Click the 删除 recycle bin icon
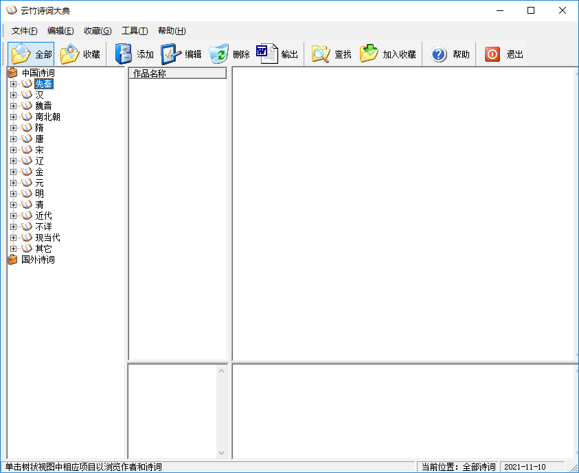The image size is (579, 473). [x=219, y=54]
